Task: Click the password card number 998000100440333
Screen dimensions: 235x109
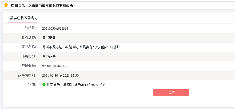Action: pos(55,66)
